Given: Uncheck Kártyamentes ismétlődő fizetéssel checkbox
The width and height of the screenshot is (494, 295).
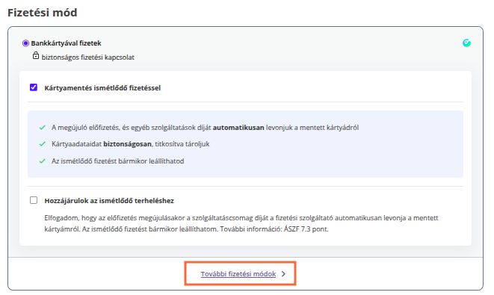Looking at the screenshot, I should tap(34, 87).
